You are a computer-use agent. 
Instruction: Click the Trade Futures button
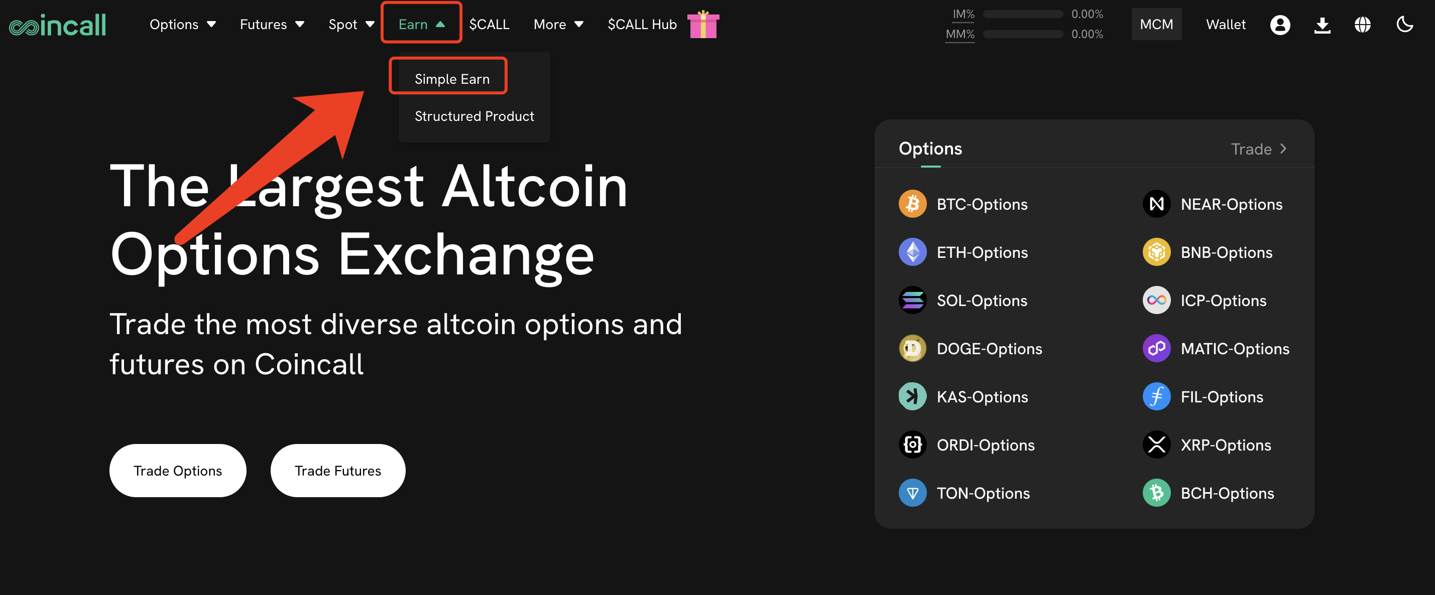(337, 470)
